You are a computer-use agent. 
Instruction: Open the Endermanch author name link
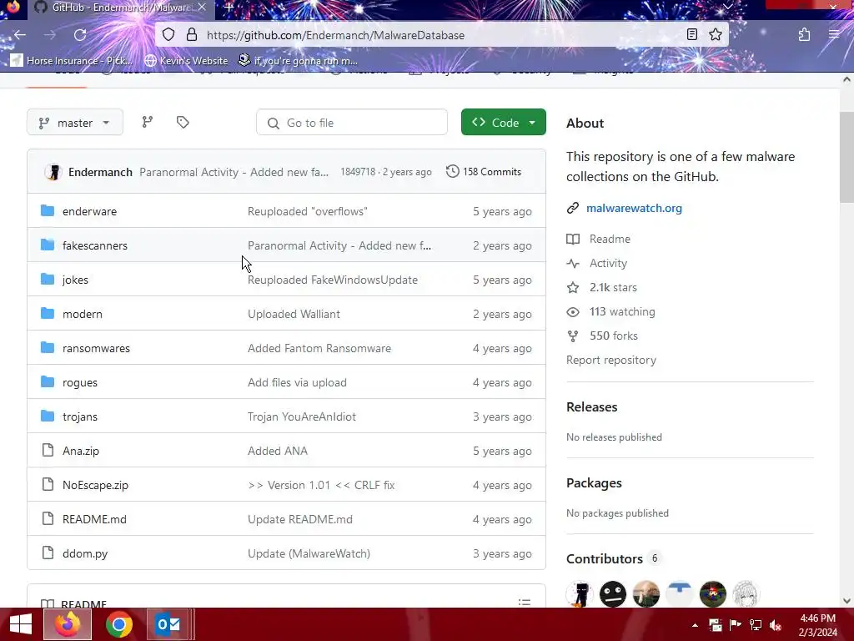coord(100,172)
